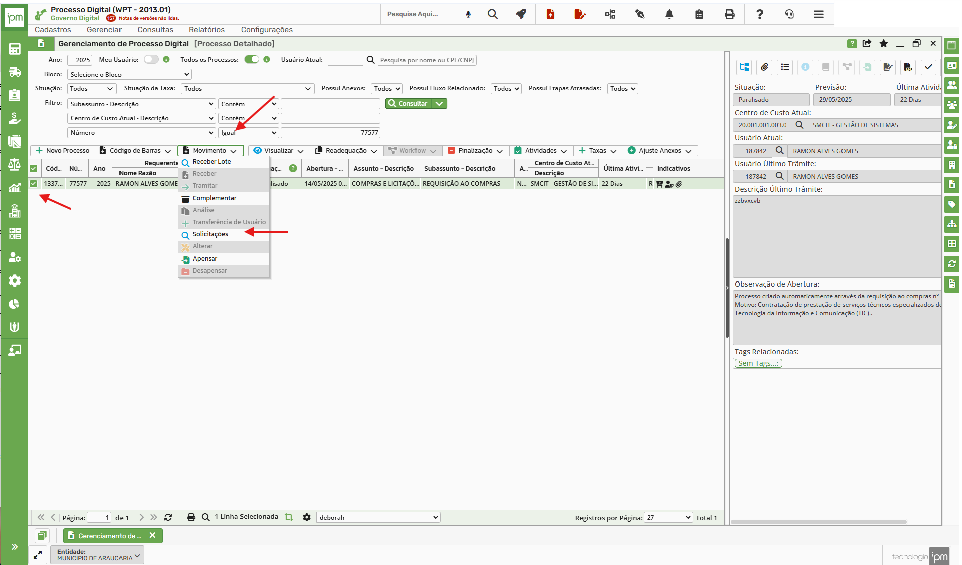Open the Bloco dropdown
962x565 pixels.
tap(130, 74)
